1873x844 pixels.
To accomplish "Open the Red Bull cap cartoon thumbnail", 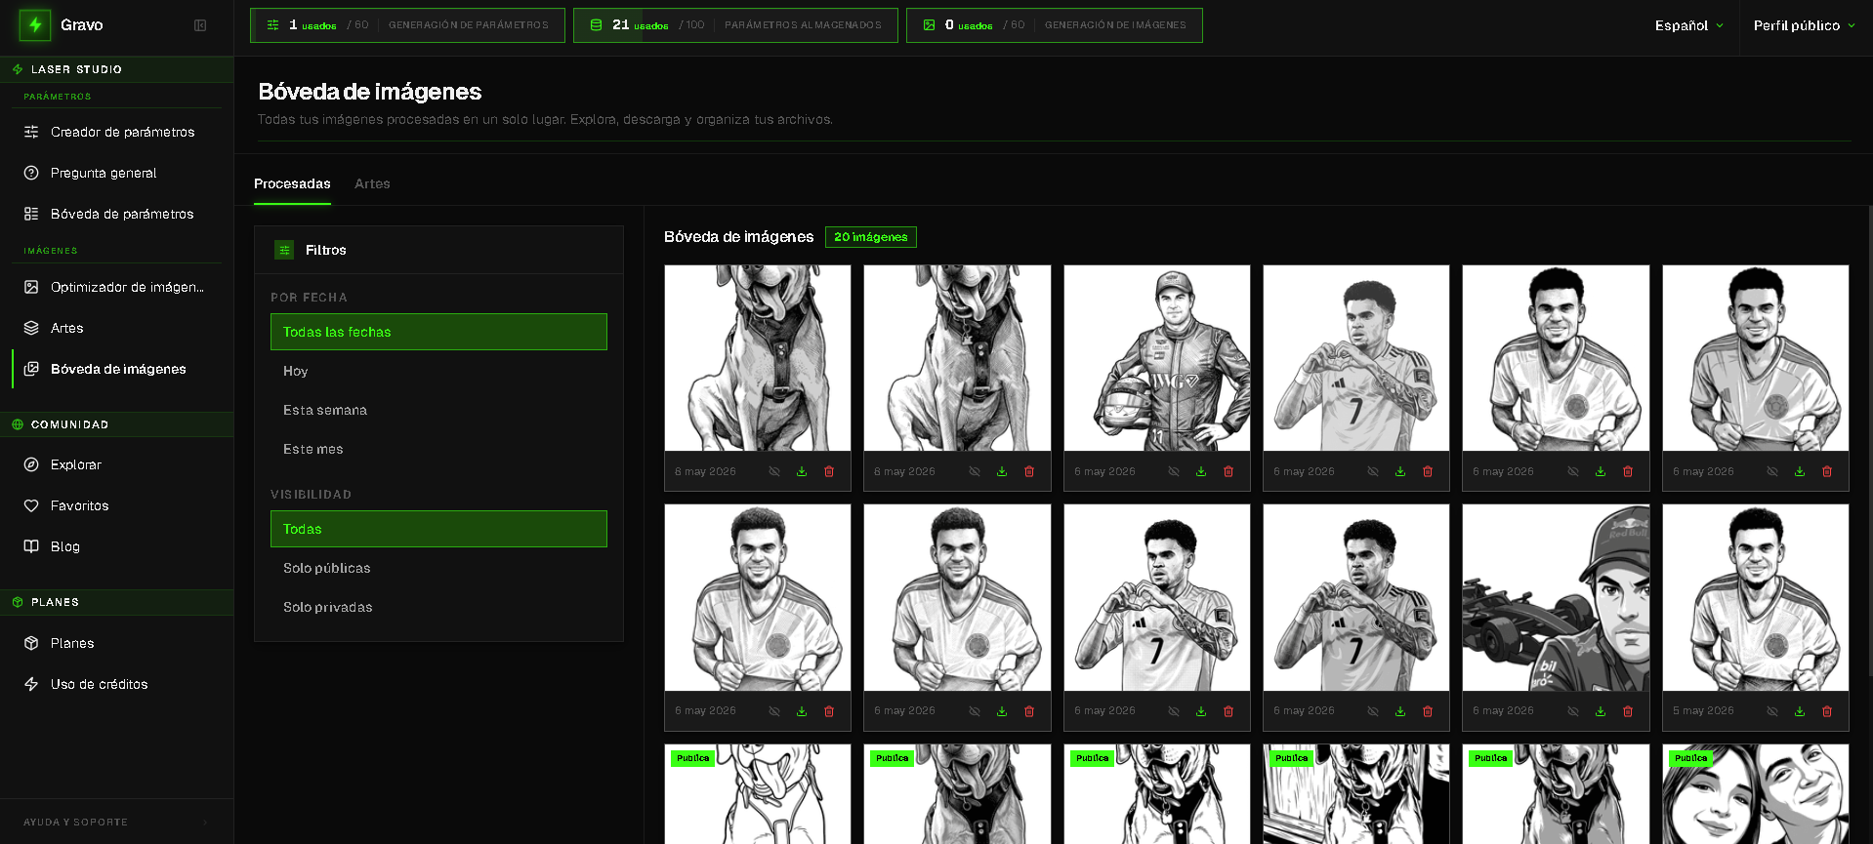I will click(1556, 597).
